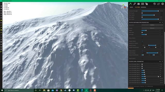This screenshot has height=92, width=165.
Task: Click the taskbar clock and date
Action: (158, 90)
